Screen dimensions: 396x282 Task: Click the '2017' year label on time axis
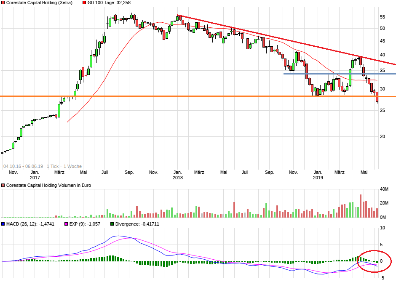pos(35,178)
